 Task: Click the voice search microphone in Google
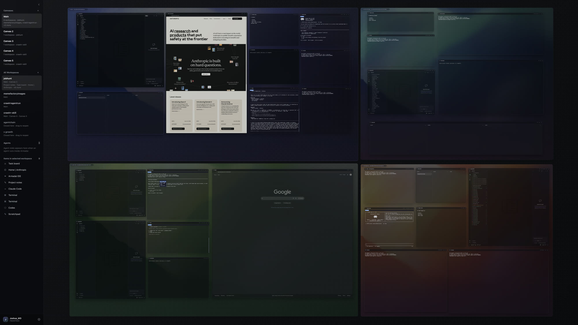pyautogui.click(x=293, y=198)
